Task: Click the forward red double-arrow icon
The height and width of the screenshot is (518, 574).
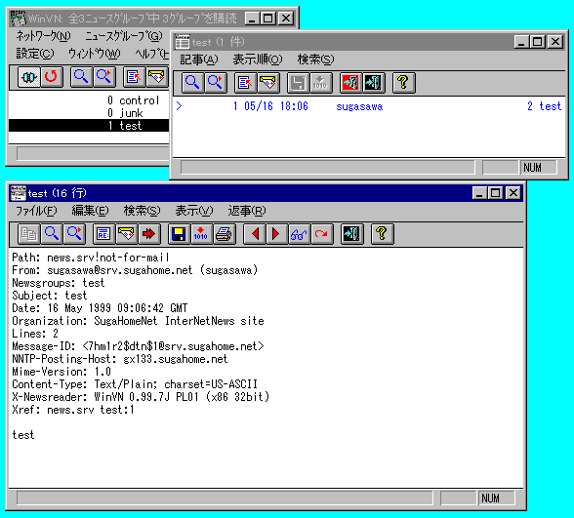Action: (x=149, y=234)
